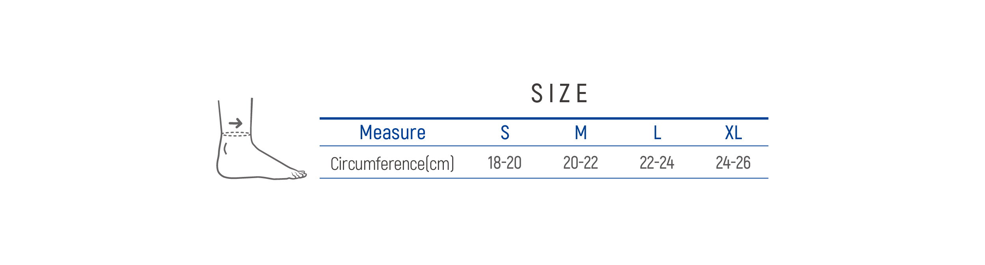Image resolution: width=985 pixels, height=265 pixels.
Task: Click the 22-24 measurement cell
Action: [x=657, y=163]
